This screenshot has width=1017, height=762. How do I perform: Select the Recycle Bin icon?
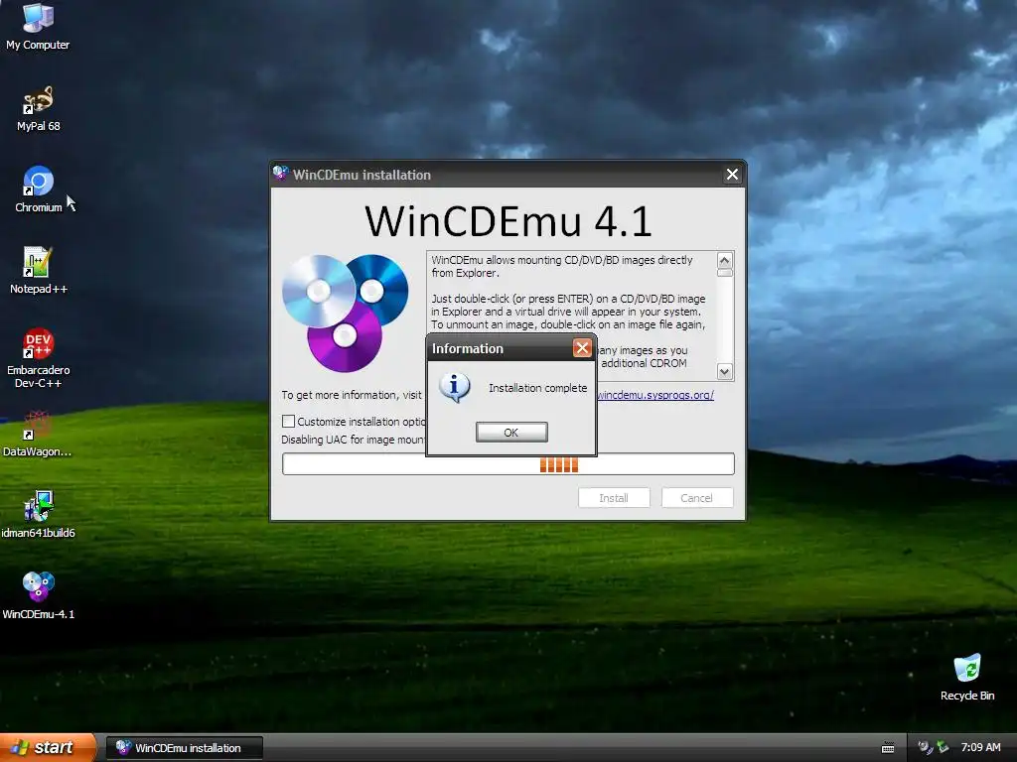click(966, 677)
